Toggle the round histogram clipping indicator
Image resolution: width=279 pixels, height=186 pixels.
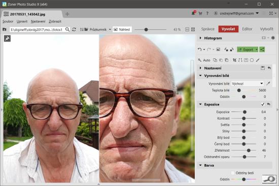(273, 38)
